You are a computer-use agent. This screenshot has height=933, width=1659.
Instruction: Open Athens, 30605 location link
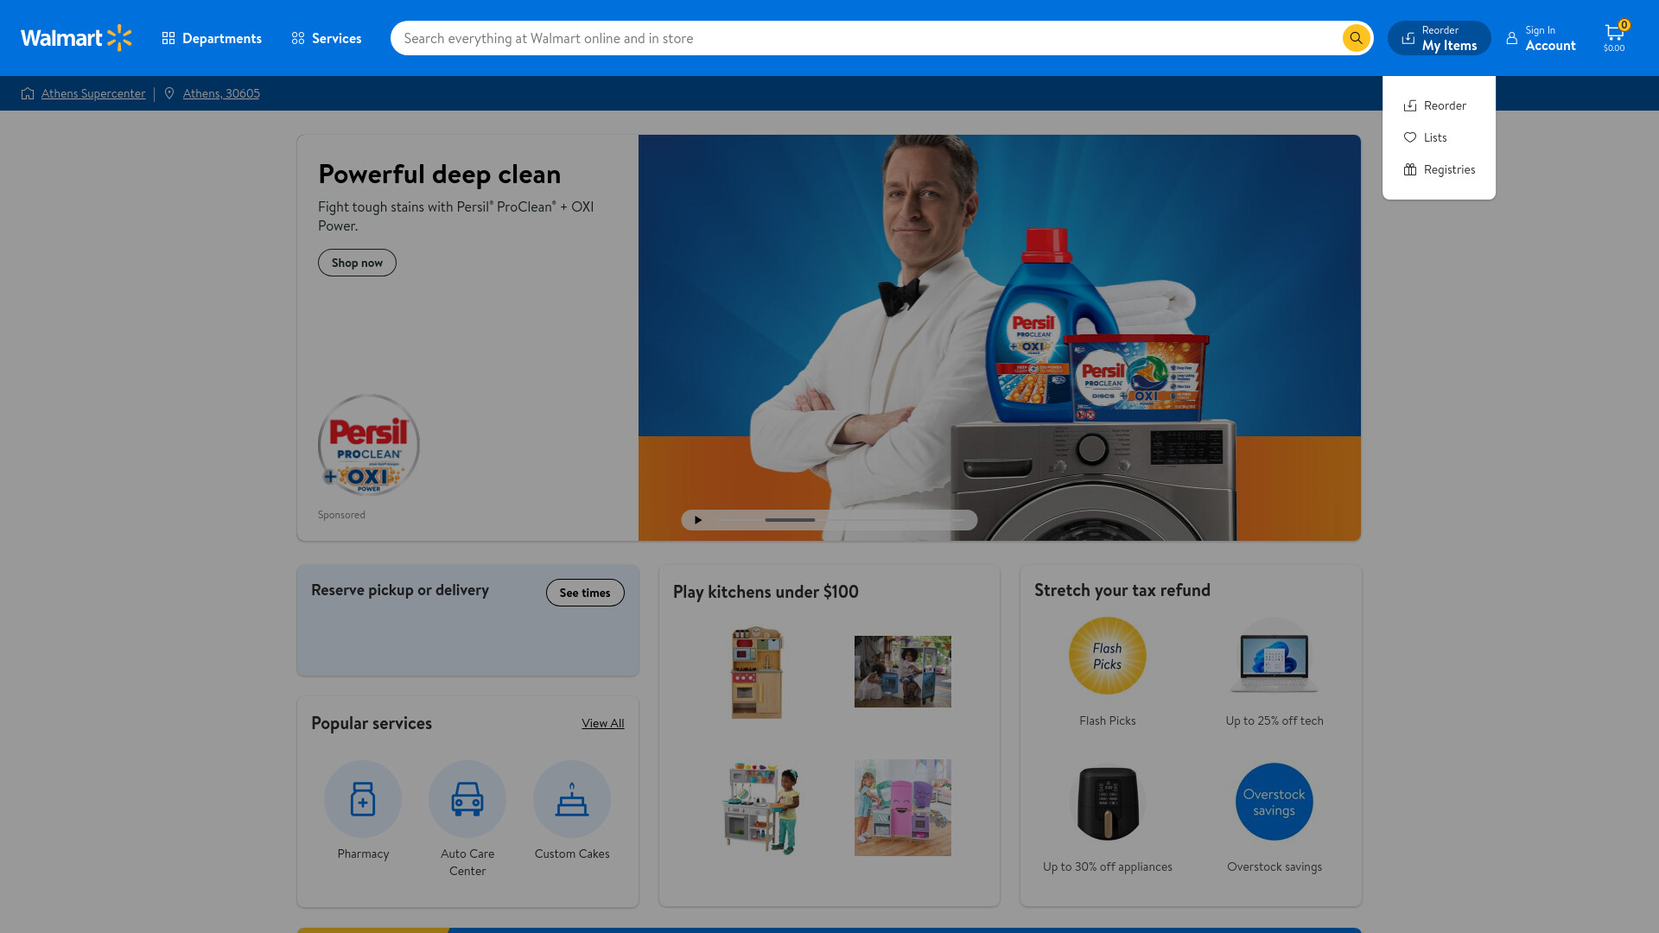(x=221, y=93)
